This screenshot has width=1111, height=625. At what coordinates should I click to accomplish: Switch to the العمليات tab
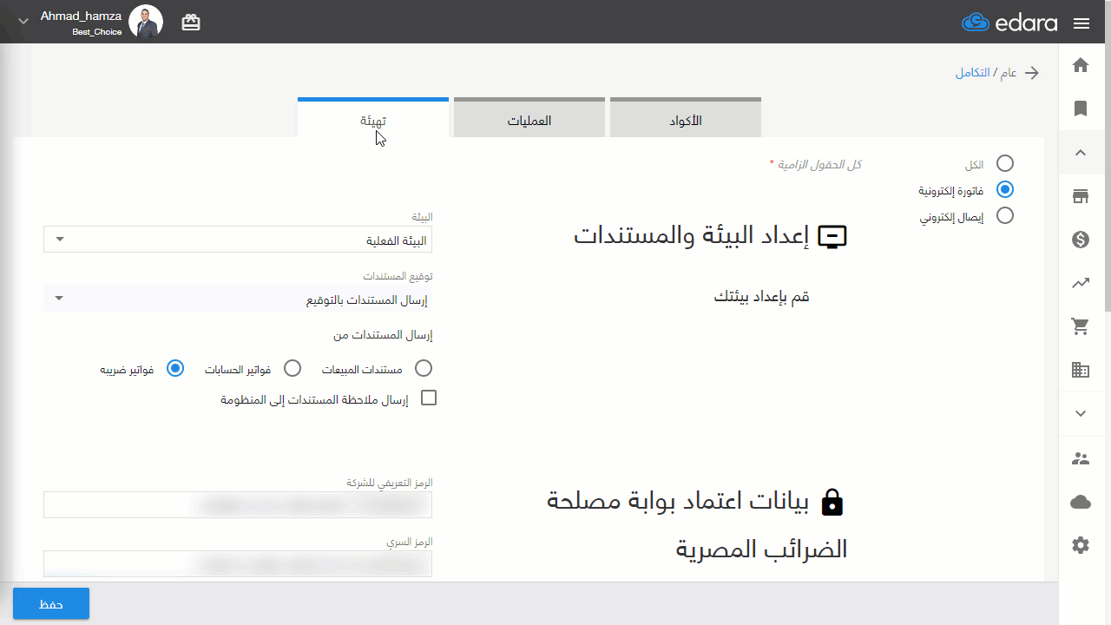[529, 119]
